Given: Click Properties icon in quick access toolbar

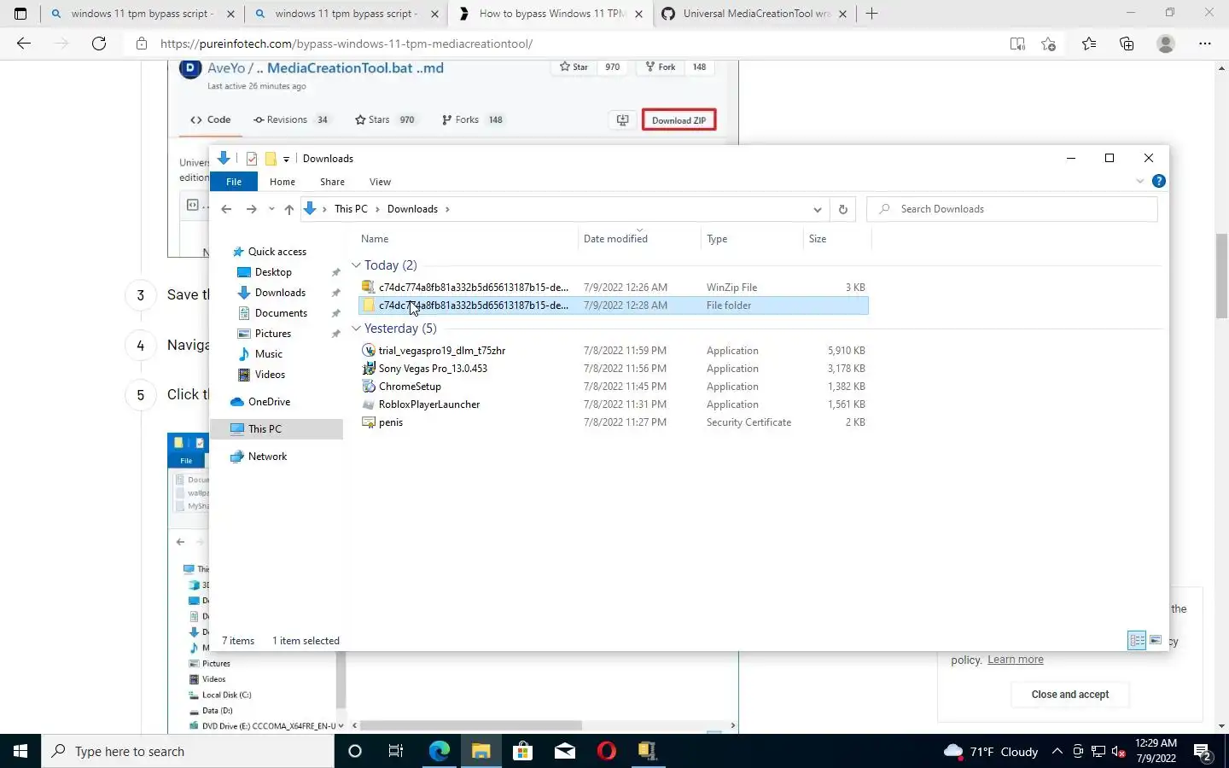Looking at the screenshot, I should 252,159.
